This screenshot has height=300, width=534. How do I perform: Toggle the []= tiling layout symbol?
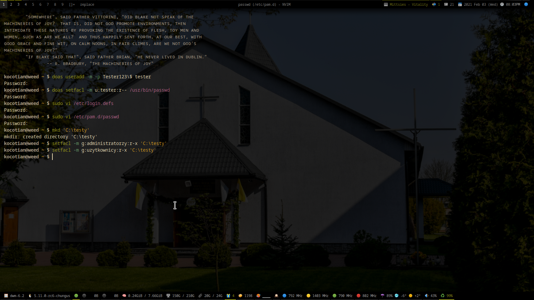click(x=72, y=4)
